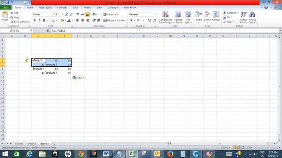This screenshot has height=158, width=282.
Task: Apply the red font color
Action: point(69,21)
